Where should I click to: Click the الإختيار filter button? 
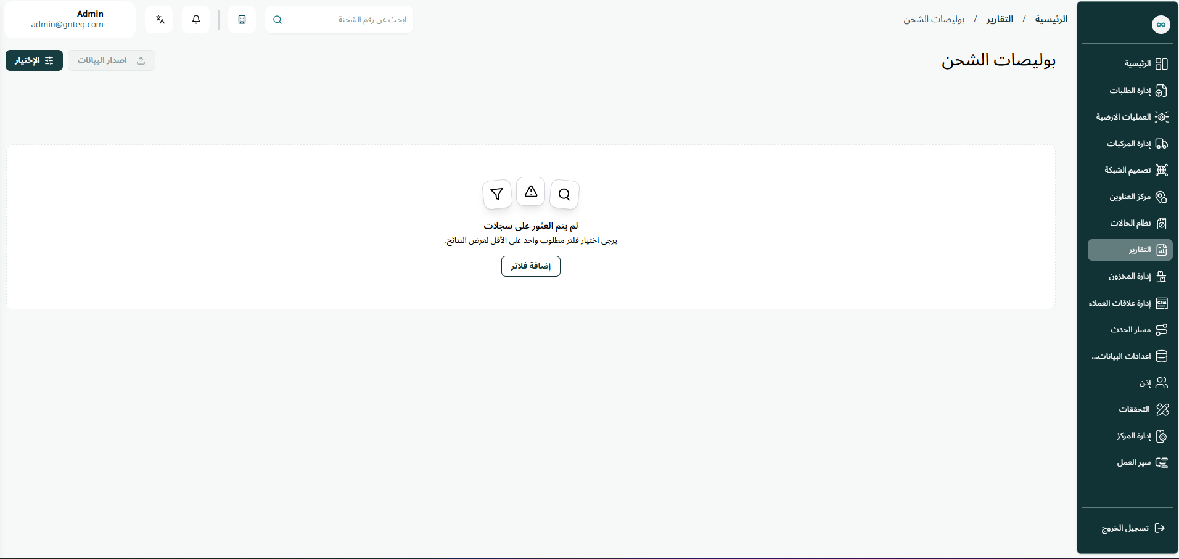point(34,60)
